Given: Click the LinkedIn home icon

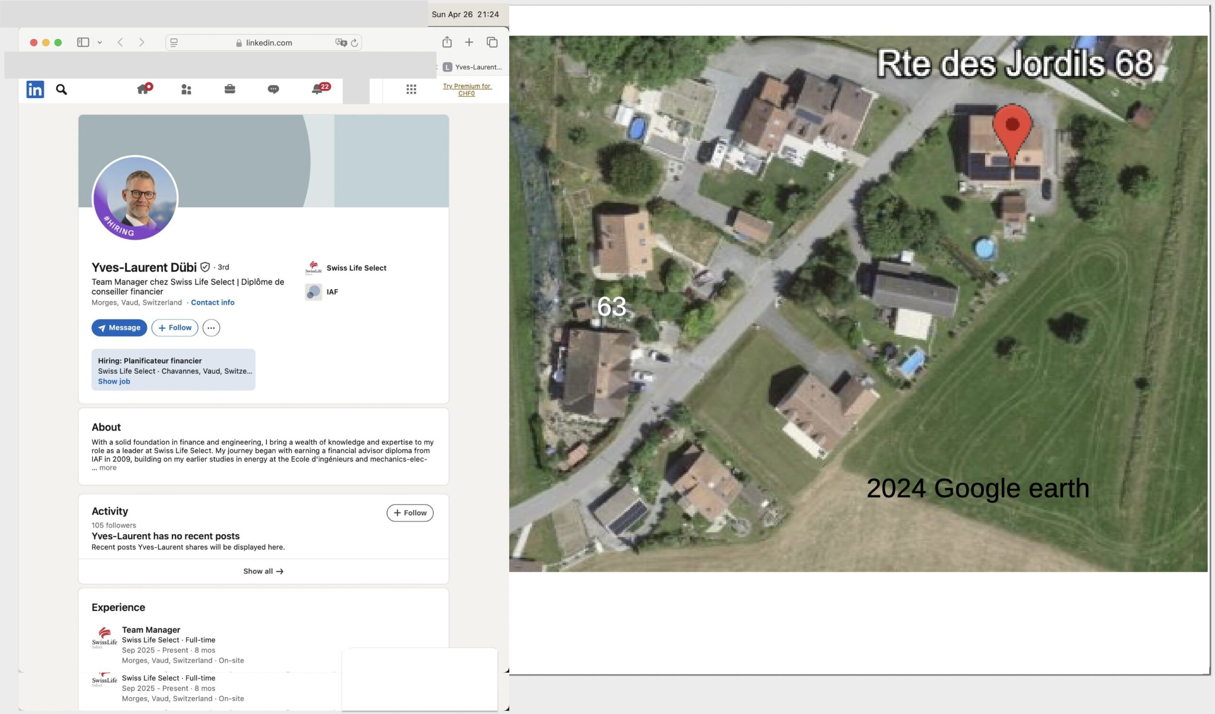Looking at the screenshot, I should click(143, 89).
